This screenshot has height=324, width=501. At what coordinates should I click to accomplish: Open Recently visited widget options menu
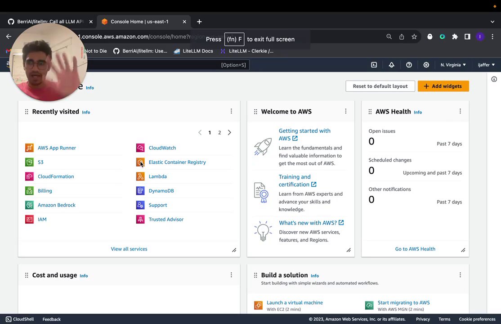point(231,111)
